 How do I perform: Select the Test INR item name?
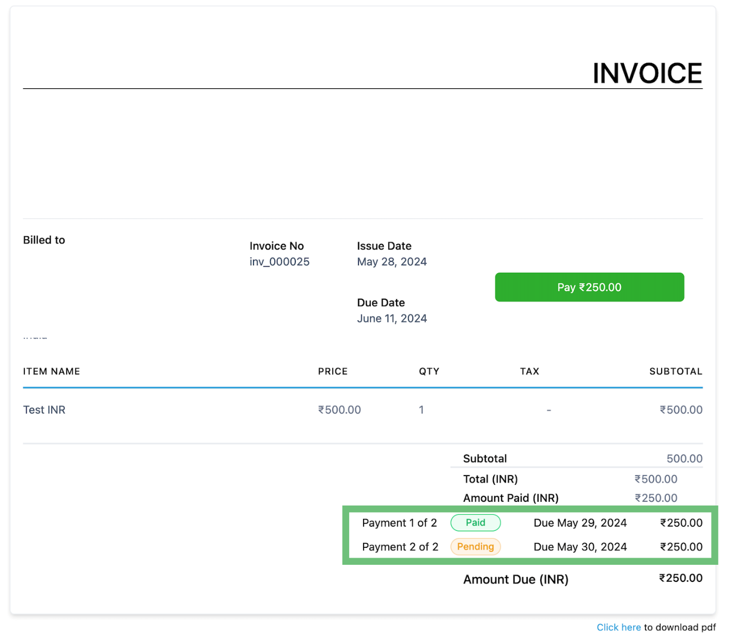[44, 410]
